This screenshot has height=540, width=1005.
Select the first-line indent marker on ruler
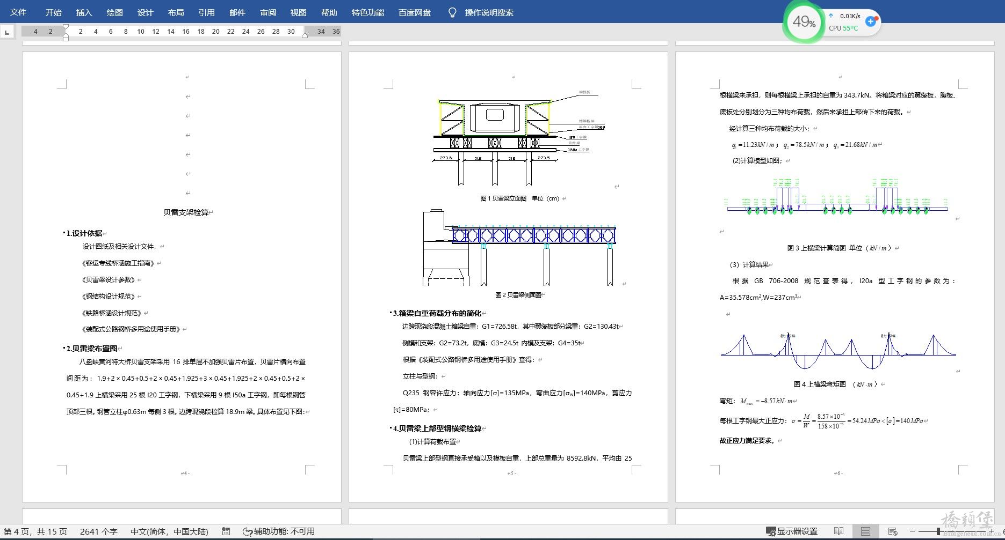(66, 27)
